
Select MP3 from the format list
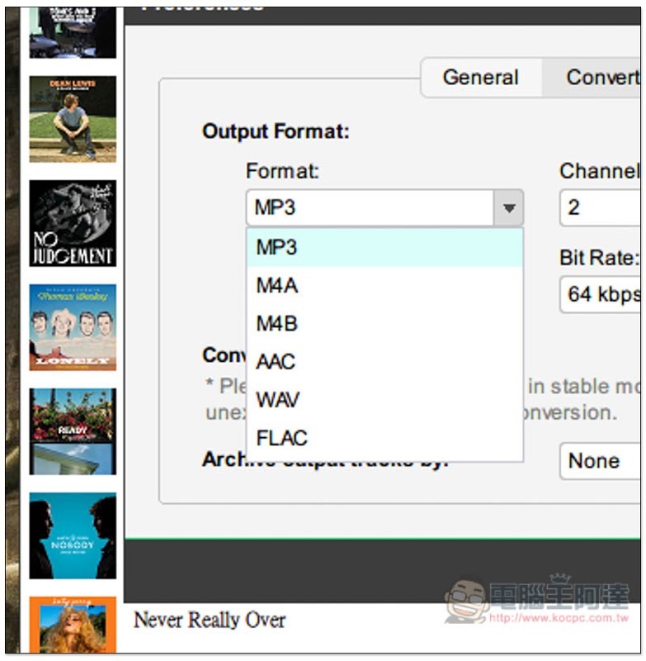coord(384,247)
